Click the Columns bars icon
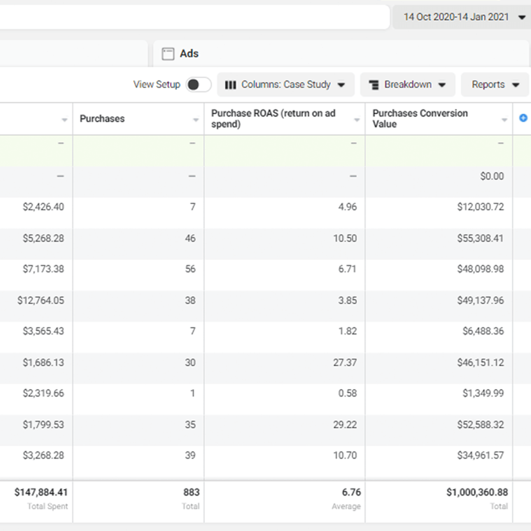531x531 pixels. pyautogui.click(x=230, y=85)
